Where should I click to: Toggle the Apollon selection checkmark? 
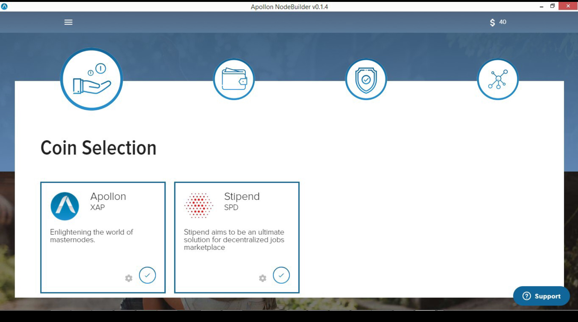pyautogui.click(x=148, y=275)
